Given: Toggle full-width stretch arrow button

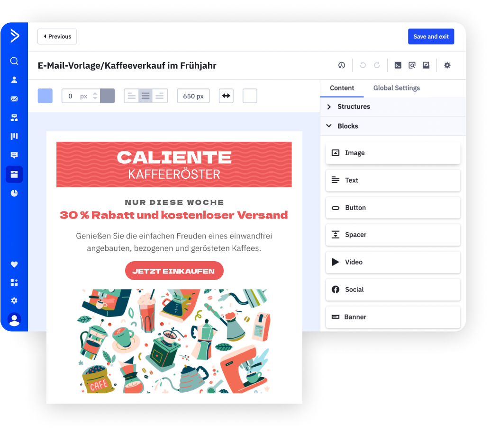Looking at the screenshot, I should click(226, 96).
